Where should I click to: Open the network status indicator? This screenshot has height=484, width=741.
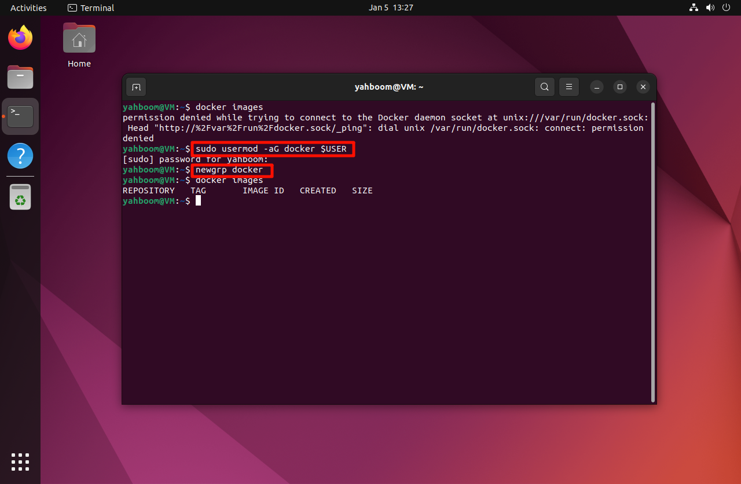pyautogui.click(x=694, y=8)
